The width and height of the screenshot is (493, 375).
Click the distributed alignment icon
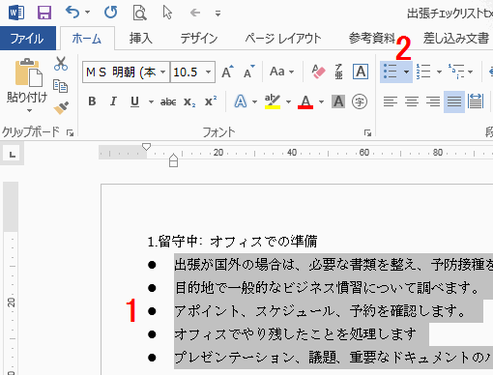pos(476,101)
